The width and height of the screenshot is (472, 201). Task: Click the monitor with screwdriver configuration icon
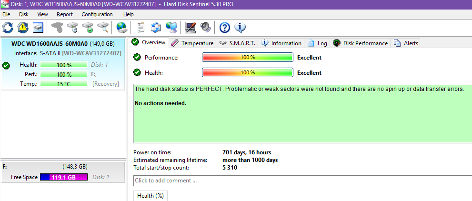tap(191, 28)
